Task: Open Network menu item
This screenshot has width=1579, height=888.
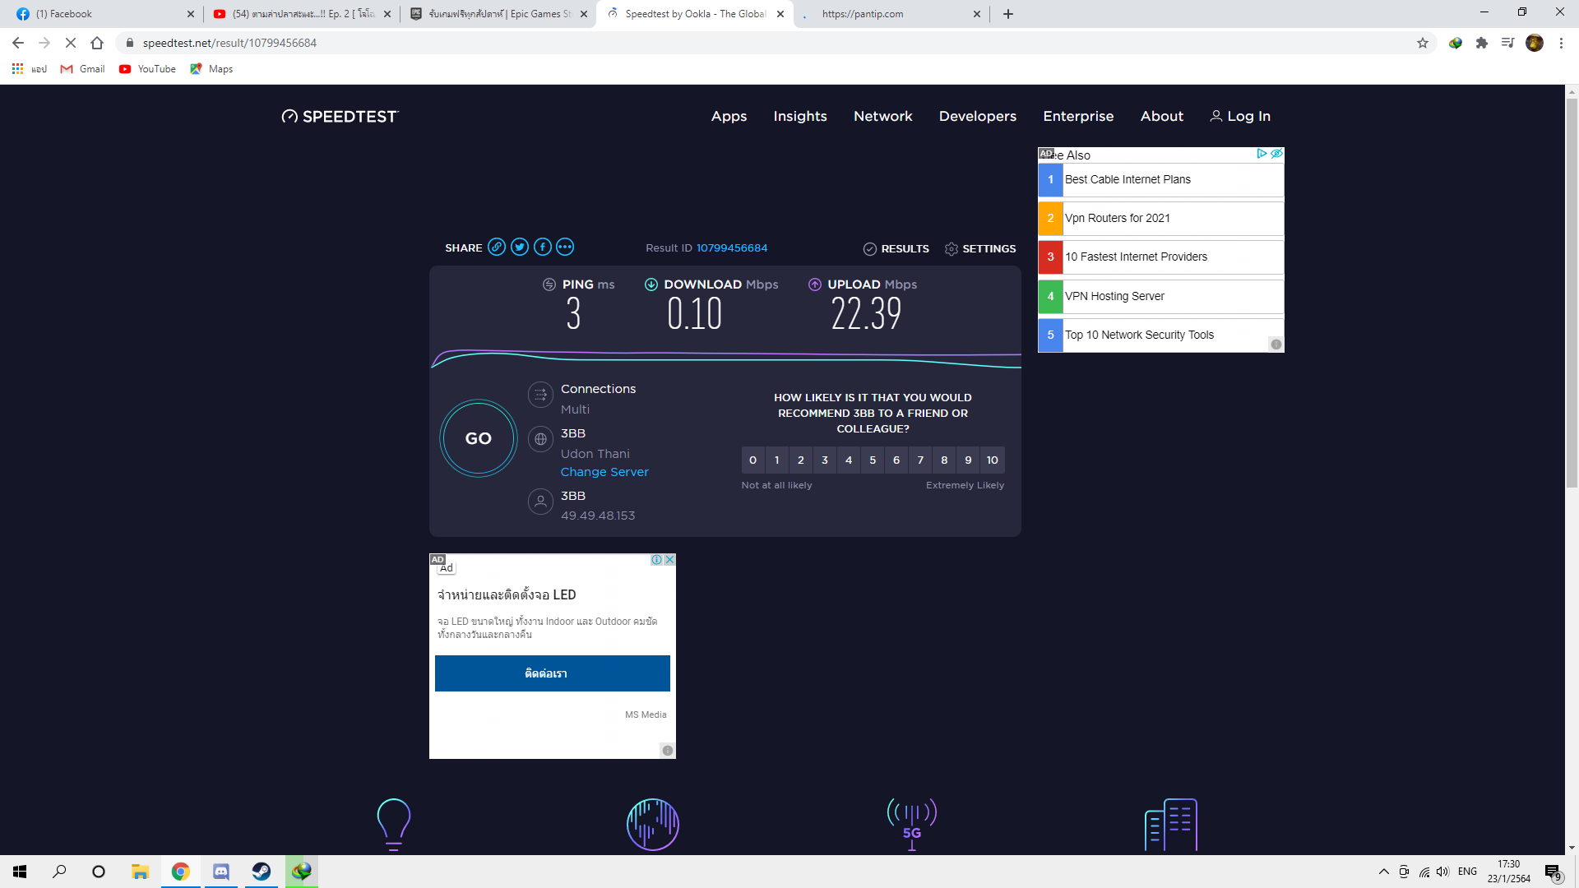Action: point(883,116)
